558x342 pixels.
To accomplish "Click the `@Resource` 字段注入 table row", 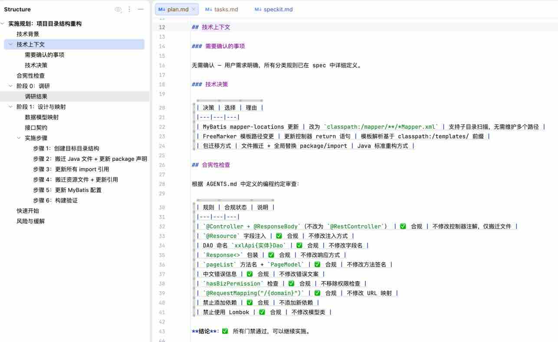I will tap(275, 236).
